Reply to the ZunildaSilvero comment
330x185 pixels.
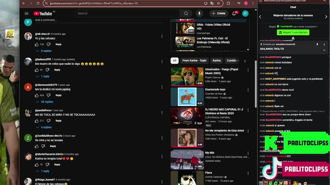click(53, 146)
